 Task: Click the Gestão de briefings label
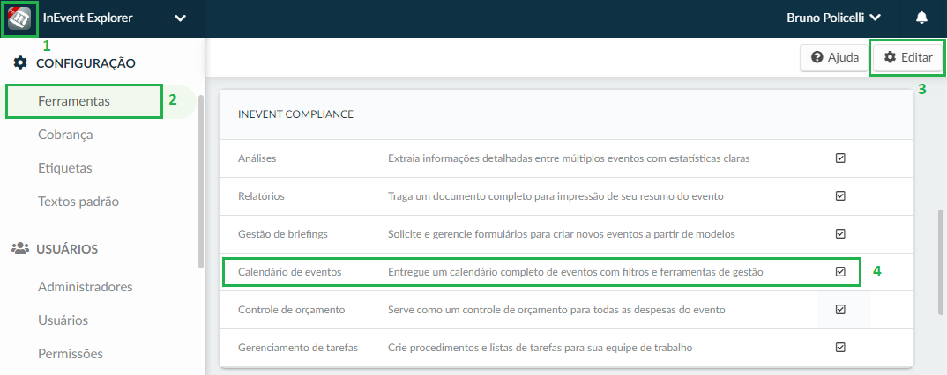(x=283, y=234)
